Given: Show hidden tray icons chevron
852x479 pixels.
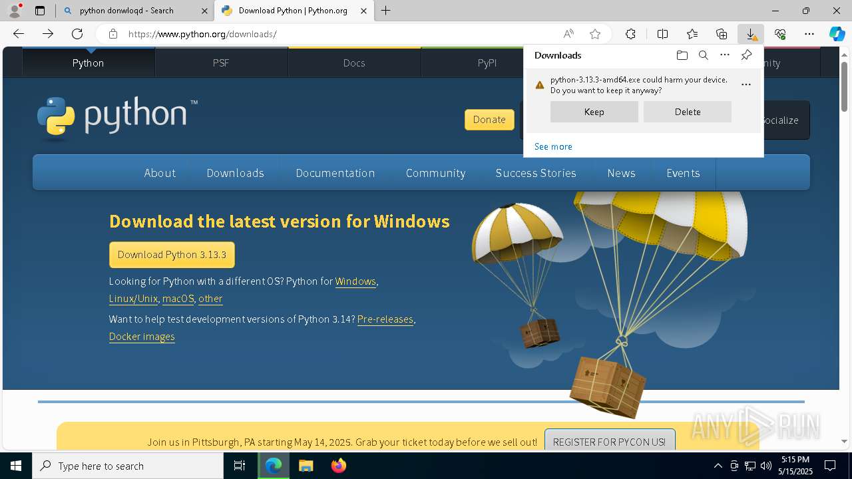Looking at the screenshot, I should [718, 466].
